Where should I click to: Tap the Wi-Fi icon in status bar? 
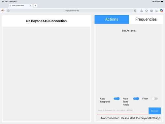click(153, 2)
